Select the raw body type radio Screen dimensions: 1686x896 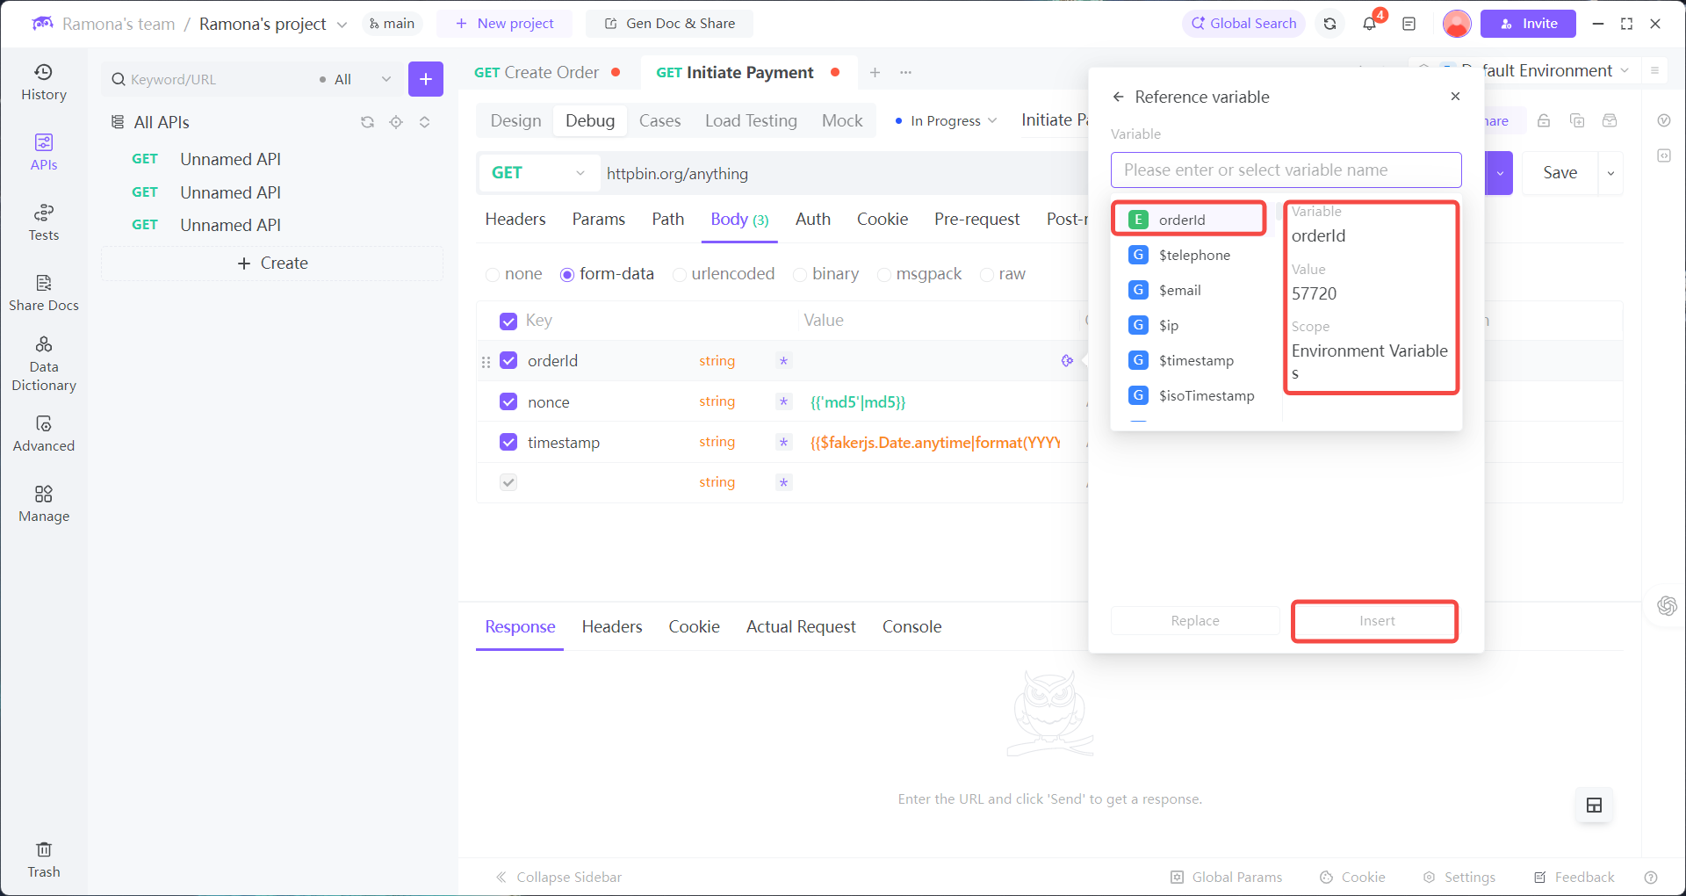click(986, 275)
